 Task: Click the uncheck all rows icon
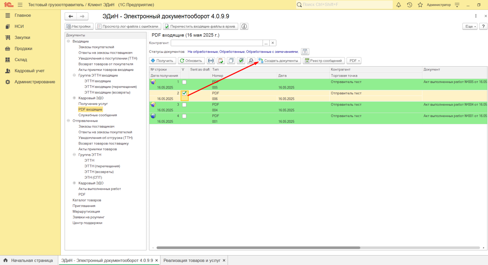coord(231,60)
